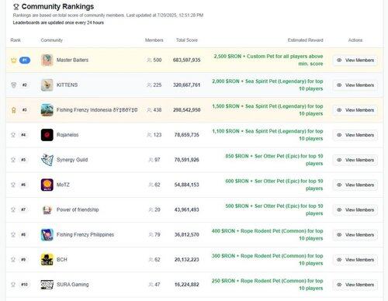The image size is (388, 301).
Task: Click the trophy icon for rank #10
Action: click(x=13, y=285)
